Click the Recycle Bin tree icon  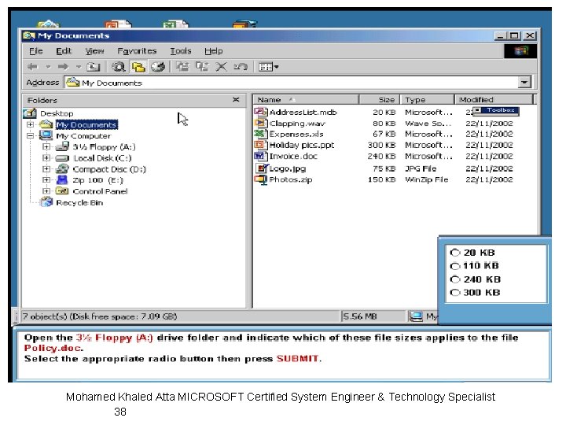[x=46, y=202]
